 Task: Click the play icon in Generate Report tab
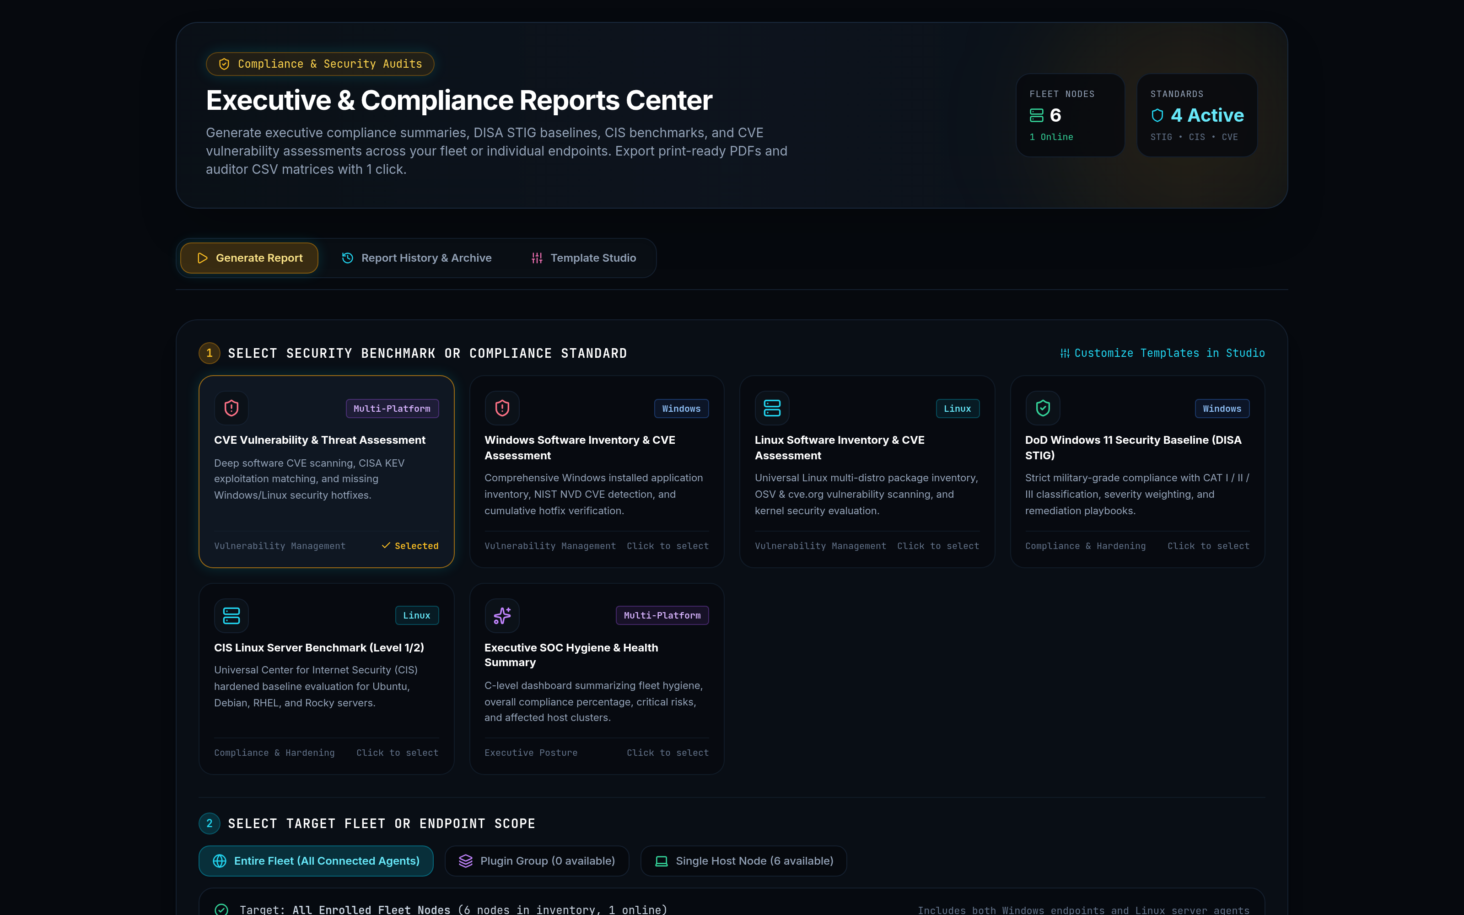click(x=203, y=258)
